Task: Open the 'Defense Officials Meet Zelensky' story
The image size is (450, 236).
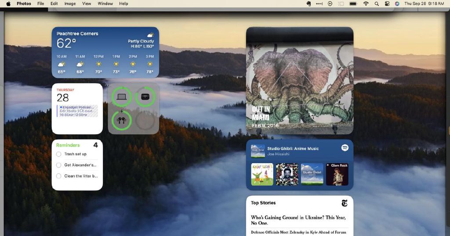Action: point(298,232)
